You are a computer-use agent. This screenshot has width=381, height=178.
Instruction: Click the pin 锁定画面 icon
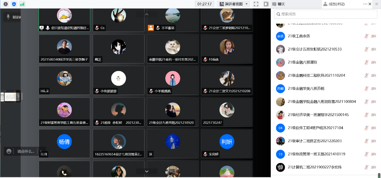(x=8, y=17)
